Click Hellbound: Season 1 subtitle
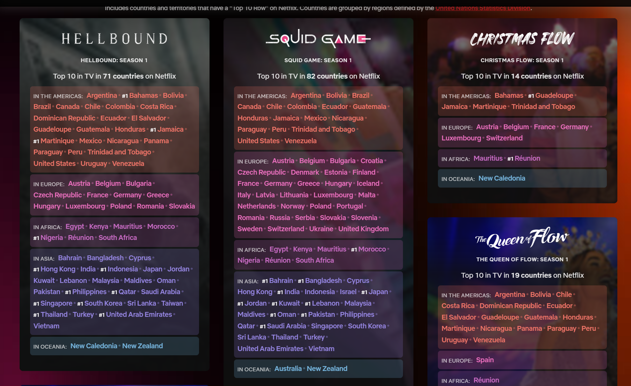Viewport: 631px width, 386px height. click(114, 60)
